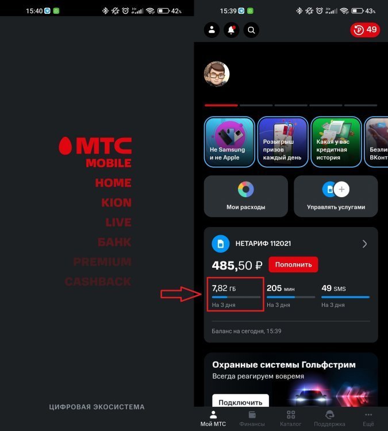Tap the Подключить button on Гольфстрим banner
388x431 pixels.
(240, 401)
